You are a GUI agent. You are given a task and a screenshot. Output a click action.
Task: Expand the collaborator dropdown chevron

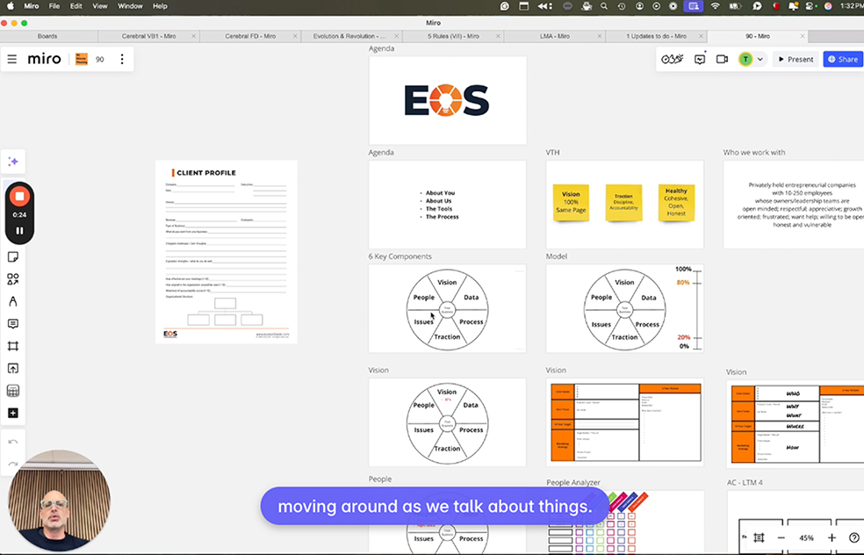click(x=760, y=59)
